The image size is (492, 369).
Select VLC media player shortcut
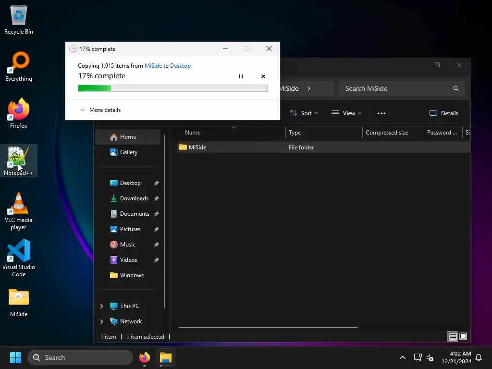[x=19, y=211]
